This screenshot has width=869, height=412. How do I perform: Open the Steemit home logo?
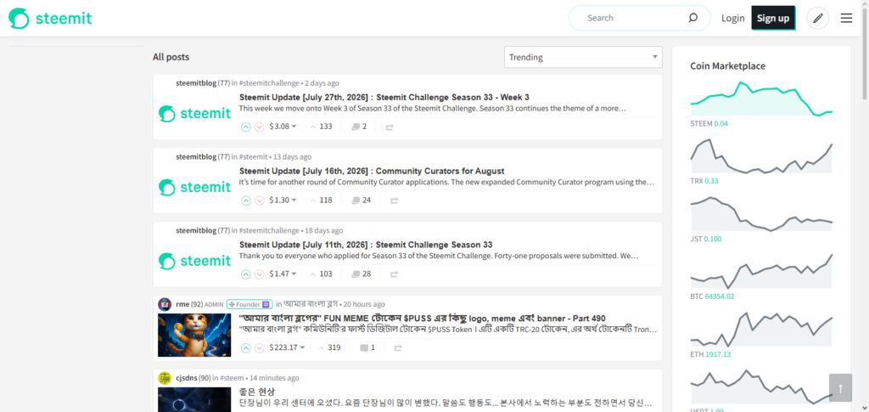click(x=50, y=19)
